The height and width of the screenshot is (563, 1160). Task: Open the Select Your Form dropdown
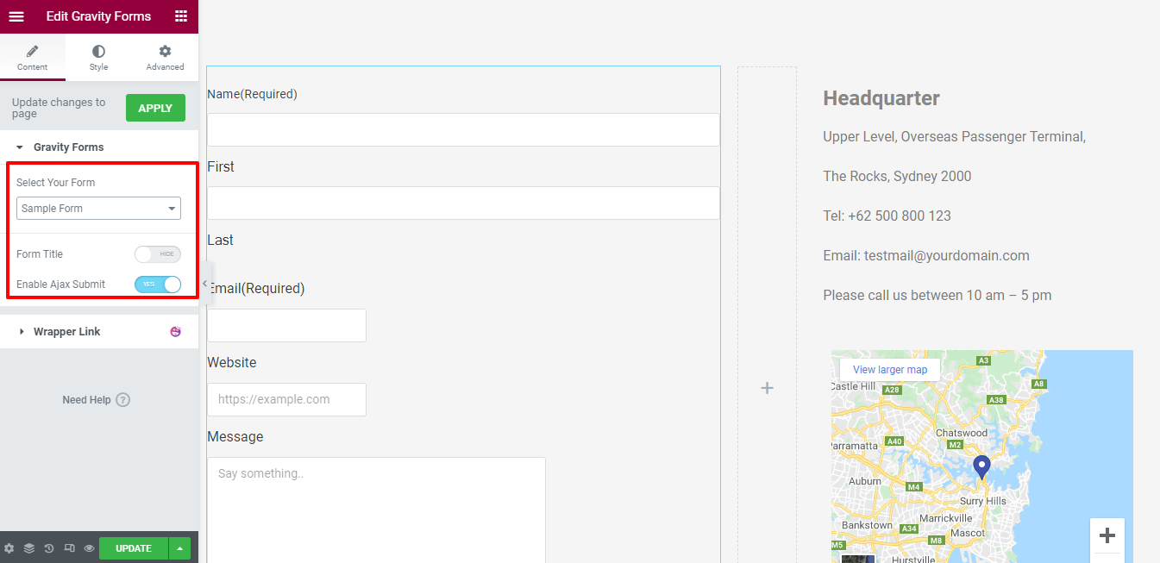coord(98,209)
